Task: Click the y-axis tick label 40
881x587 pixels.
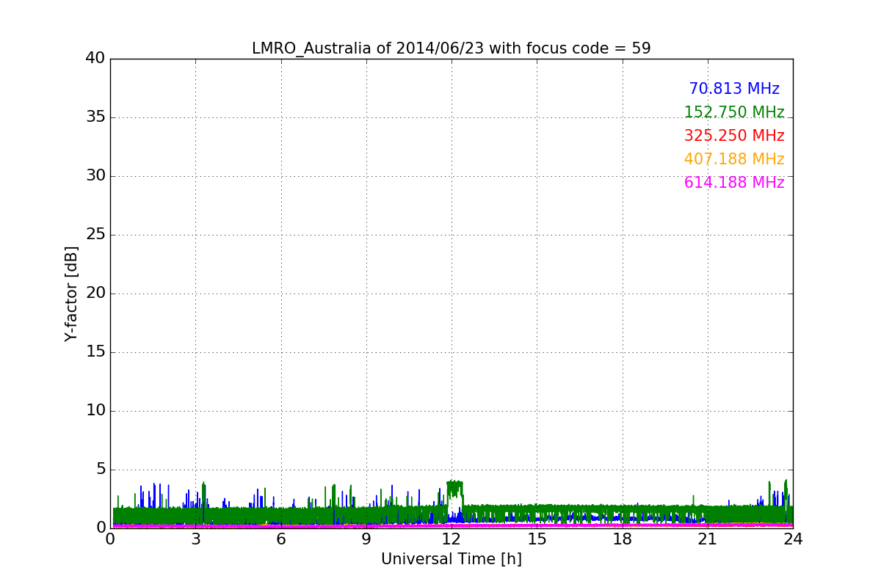Action: click(x=95, y=59)
